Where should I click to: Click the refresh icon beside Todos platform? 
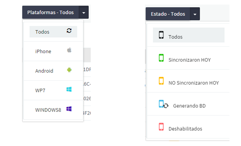click(69, 31)
